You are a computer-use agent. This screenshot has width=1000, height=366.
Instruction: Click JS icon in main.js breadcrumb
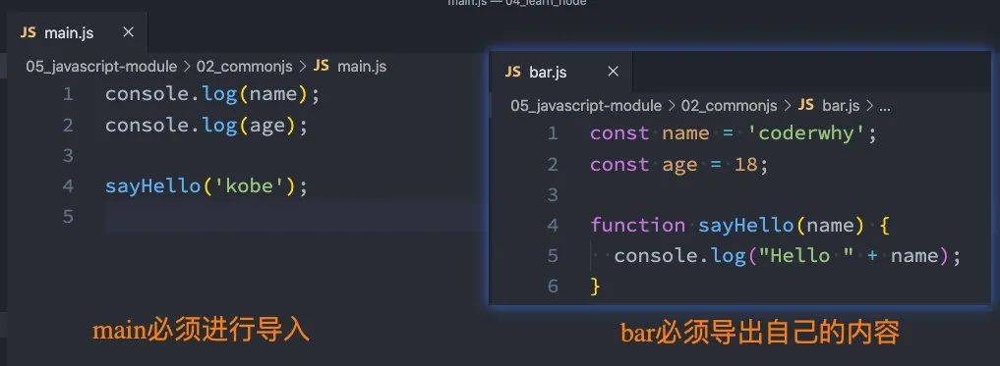pos(322,66)
